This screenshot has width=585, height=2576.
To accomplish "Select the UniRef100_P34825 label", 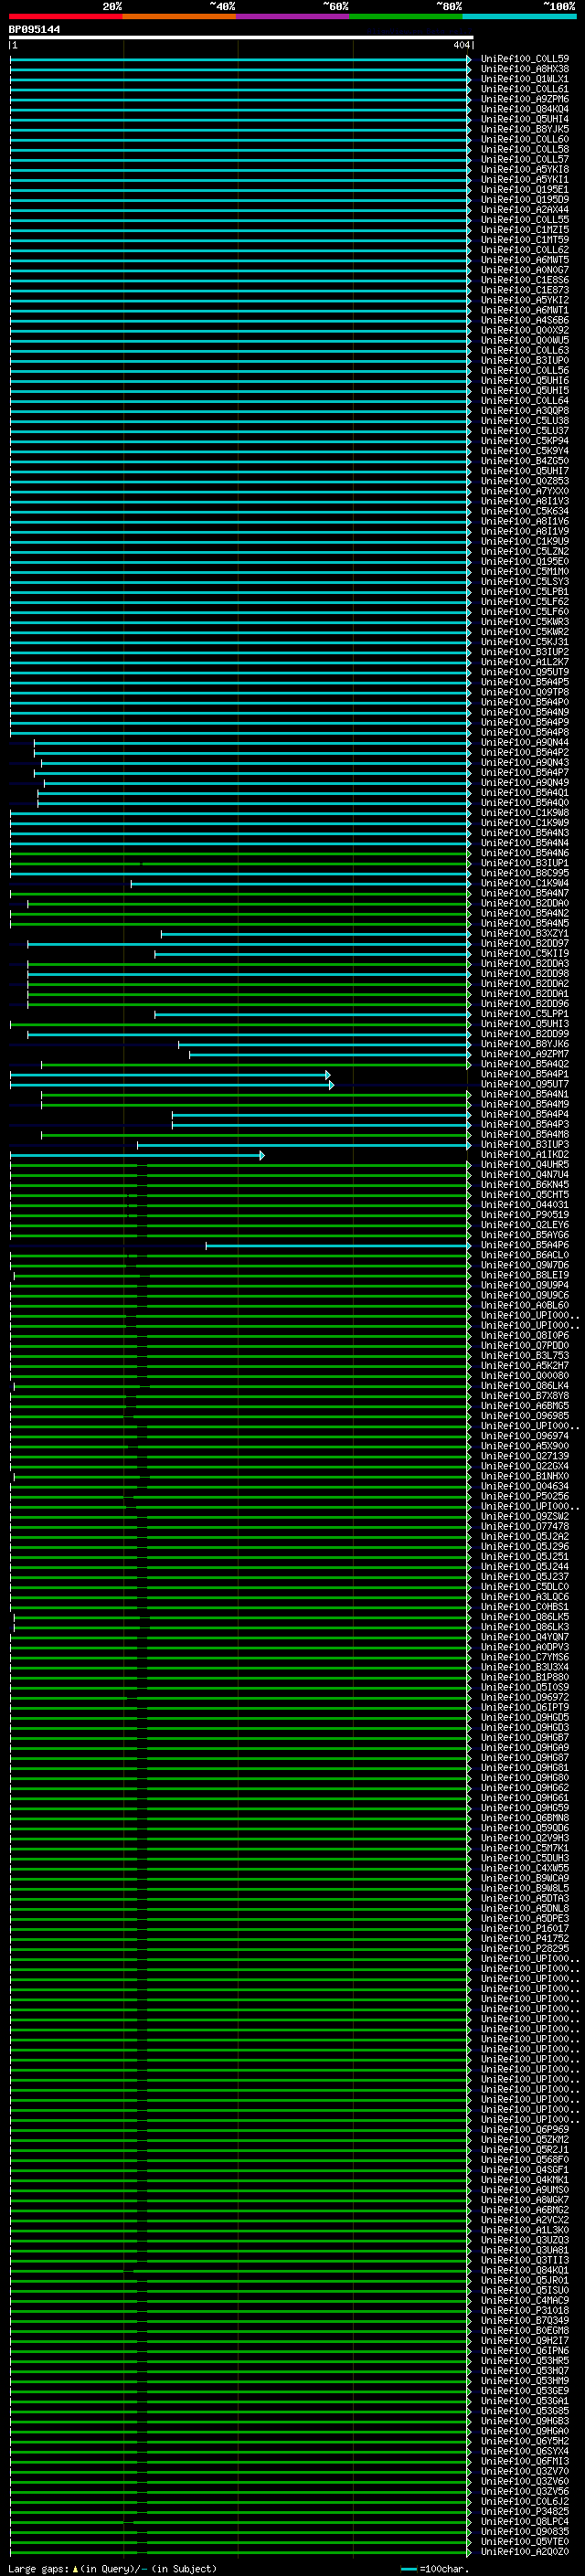I will [525, 2512].
